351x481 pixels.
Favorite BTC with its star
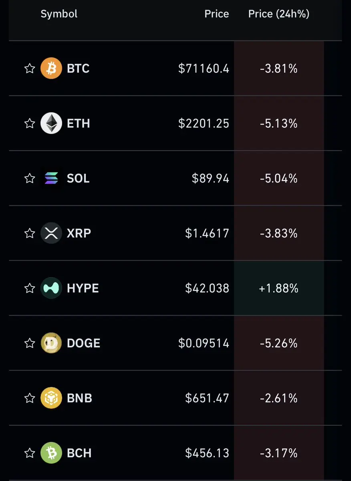coord(30,68)
